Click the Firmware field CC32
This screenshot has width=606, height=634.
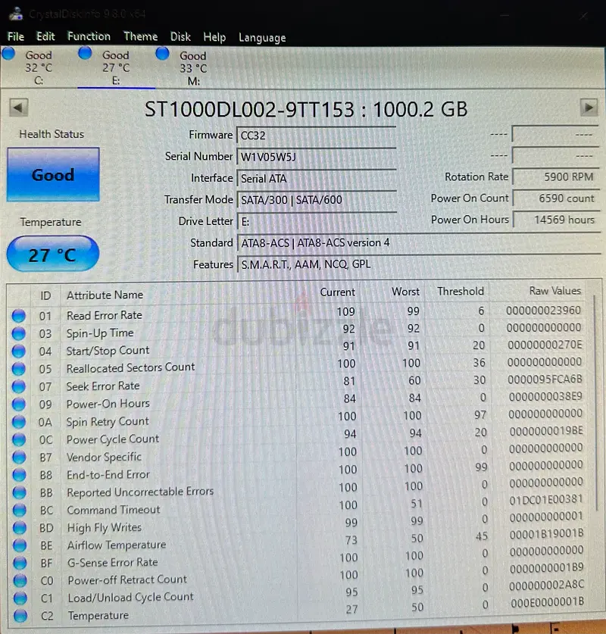pyautogui.click(x=316, y=136)
